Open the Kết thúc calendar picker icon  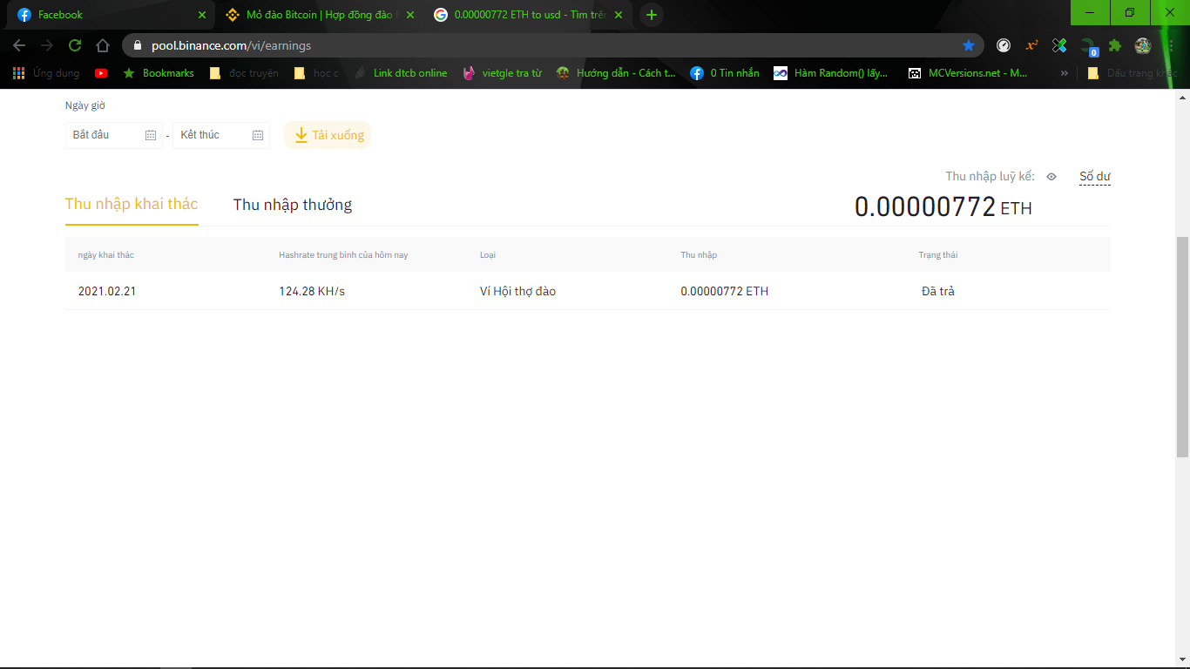pos(258,135)
